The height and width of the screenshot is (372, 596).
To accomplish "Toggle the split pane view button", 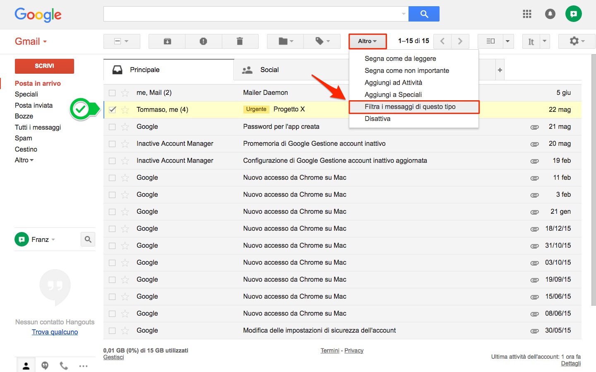I will (x=490, y=41).
